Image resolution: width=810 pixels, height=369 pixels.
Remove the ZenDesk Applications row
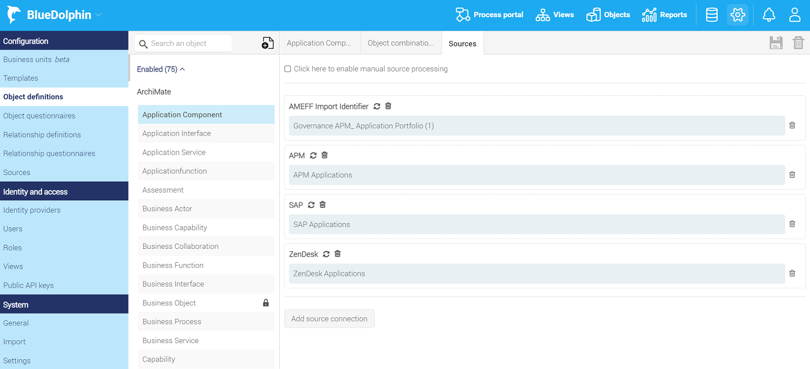click(x=792, y=274)
